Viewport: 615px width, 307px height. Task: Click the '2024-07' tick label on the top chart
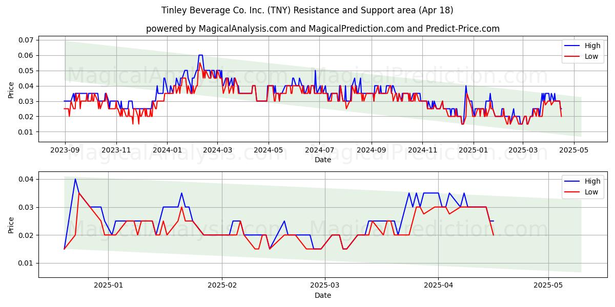pos(319,150)
